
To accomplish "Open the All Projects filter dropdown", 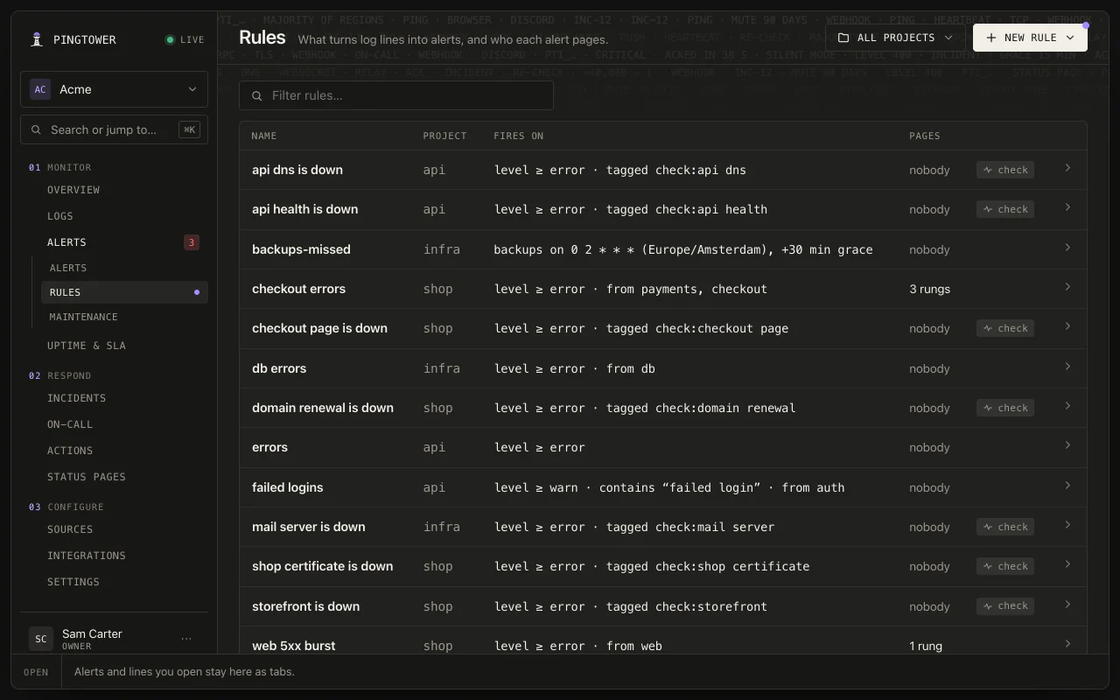I will click(x=895, y=38).
